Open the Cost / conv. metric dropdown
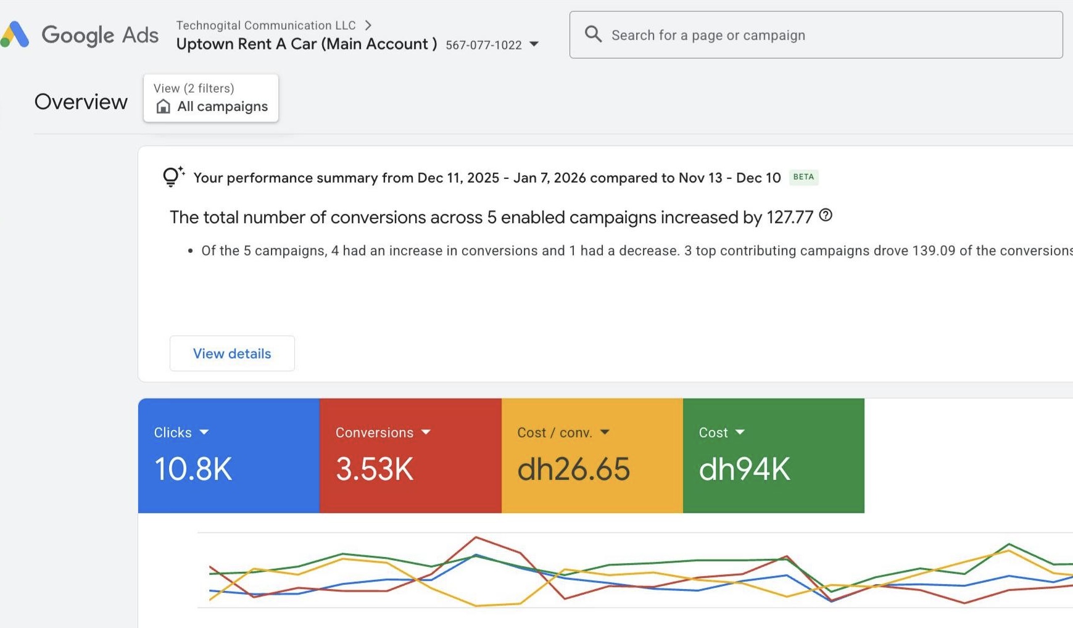The width and height of the screenshot is (1073, 628). click(605, 432)
